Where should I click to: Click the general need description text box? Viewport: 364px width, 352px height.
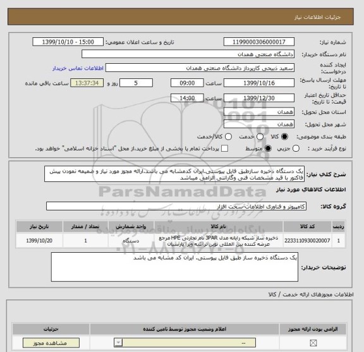click(174, 174)
